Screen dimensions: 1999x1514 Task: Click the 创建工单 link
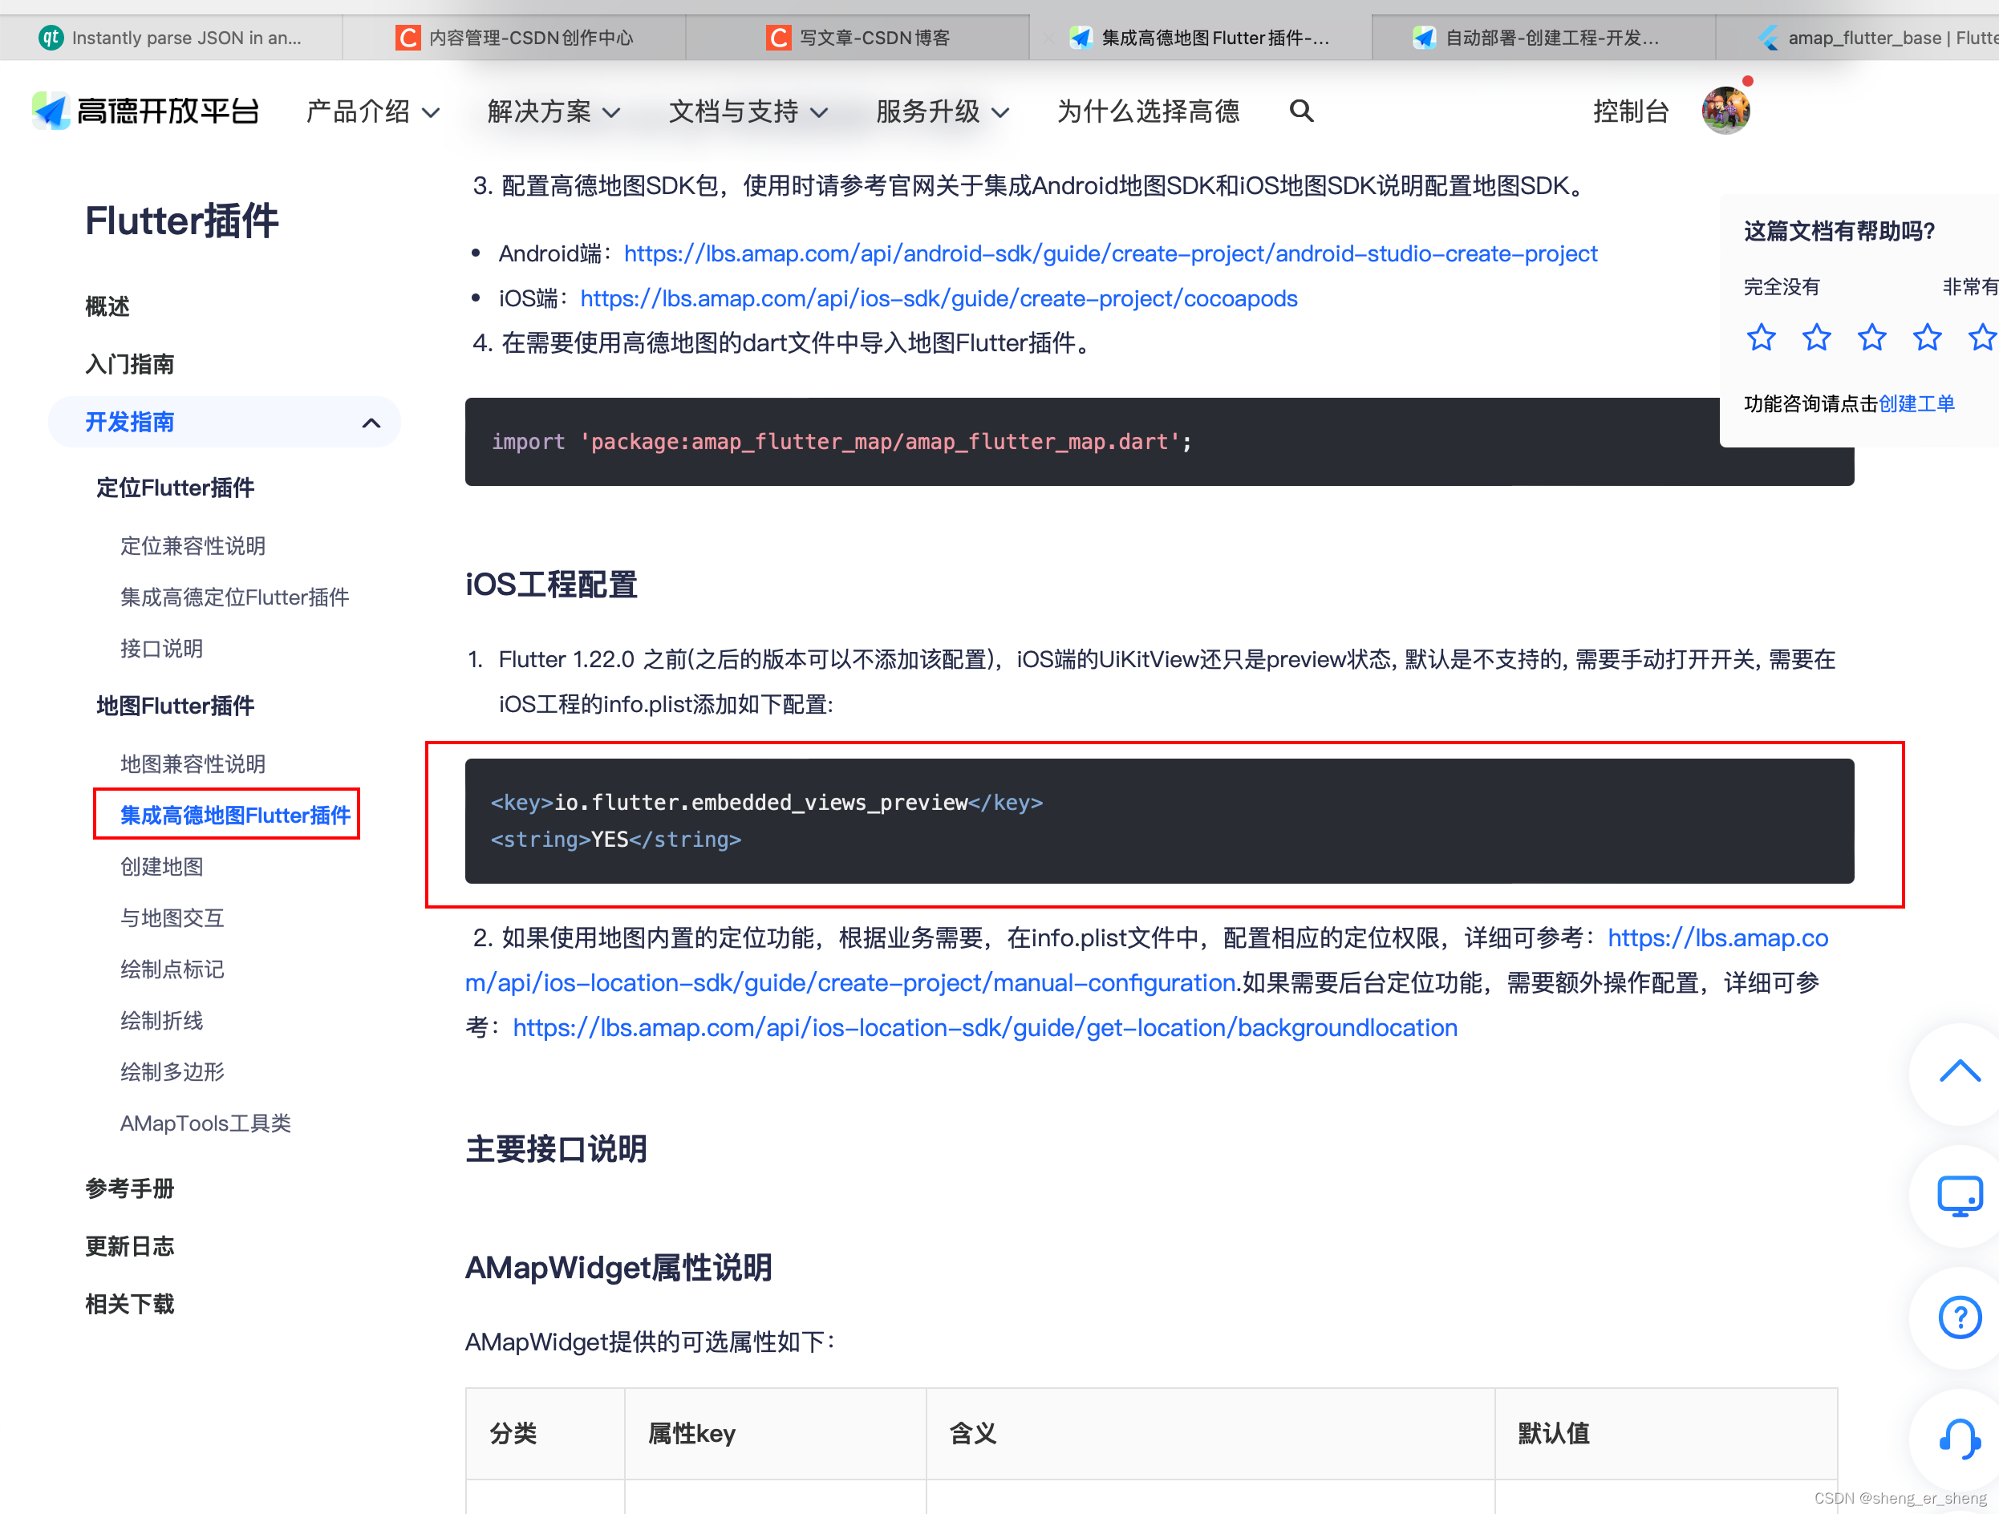click(1916, 404)
